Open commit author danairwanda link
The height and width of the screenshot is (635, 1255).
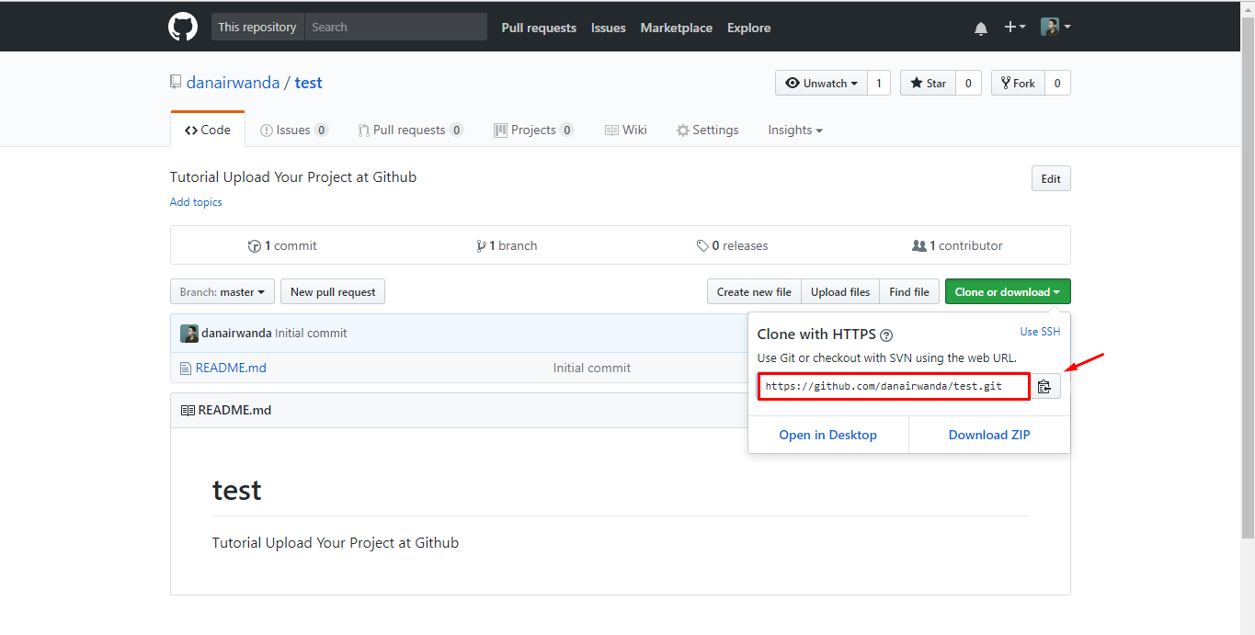click(236, 334)
